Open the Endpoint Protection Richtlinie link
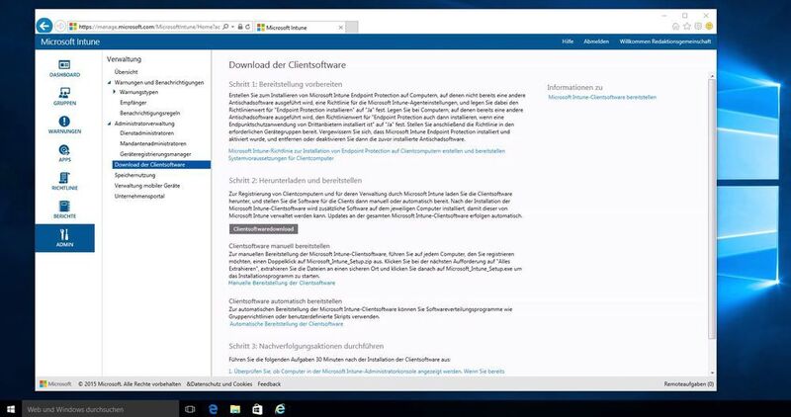 [x=367, y=151]
